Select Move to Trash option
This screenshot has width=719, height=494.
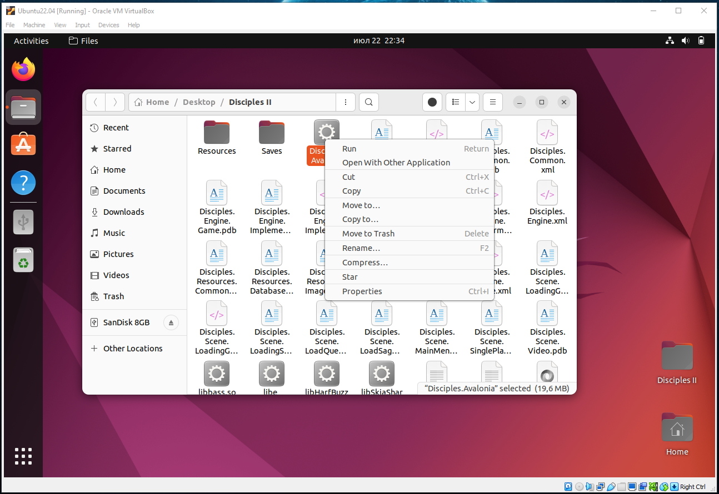coord(410,234)
